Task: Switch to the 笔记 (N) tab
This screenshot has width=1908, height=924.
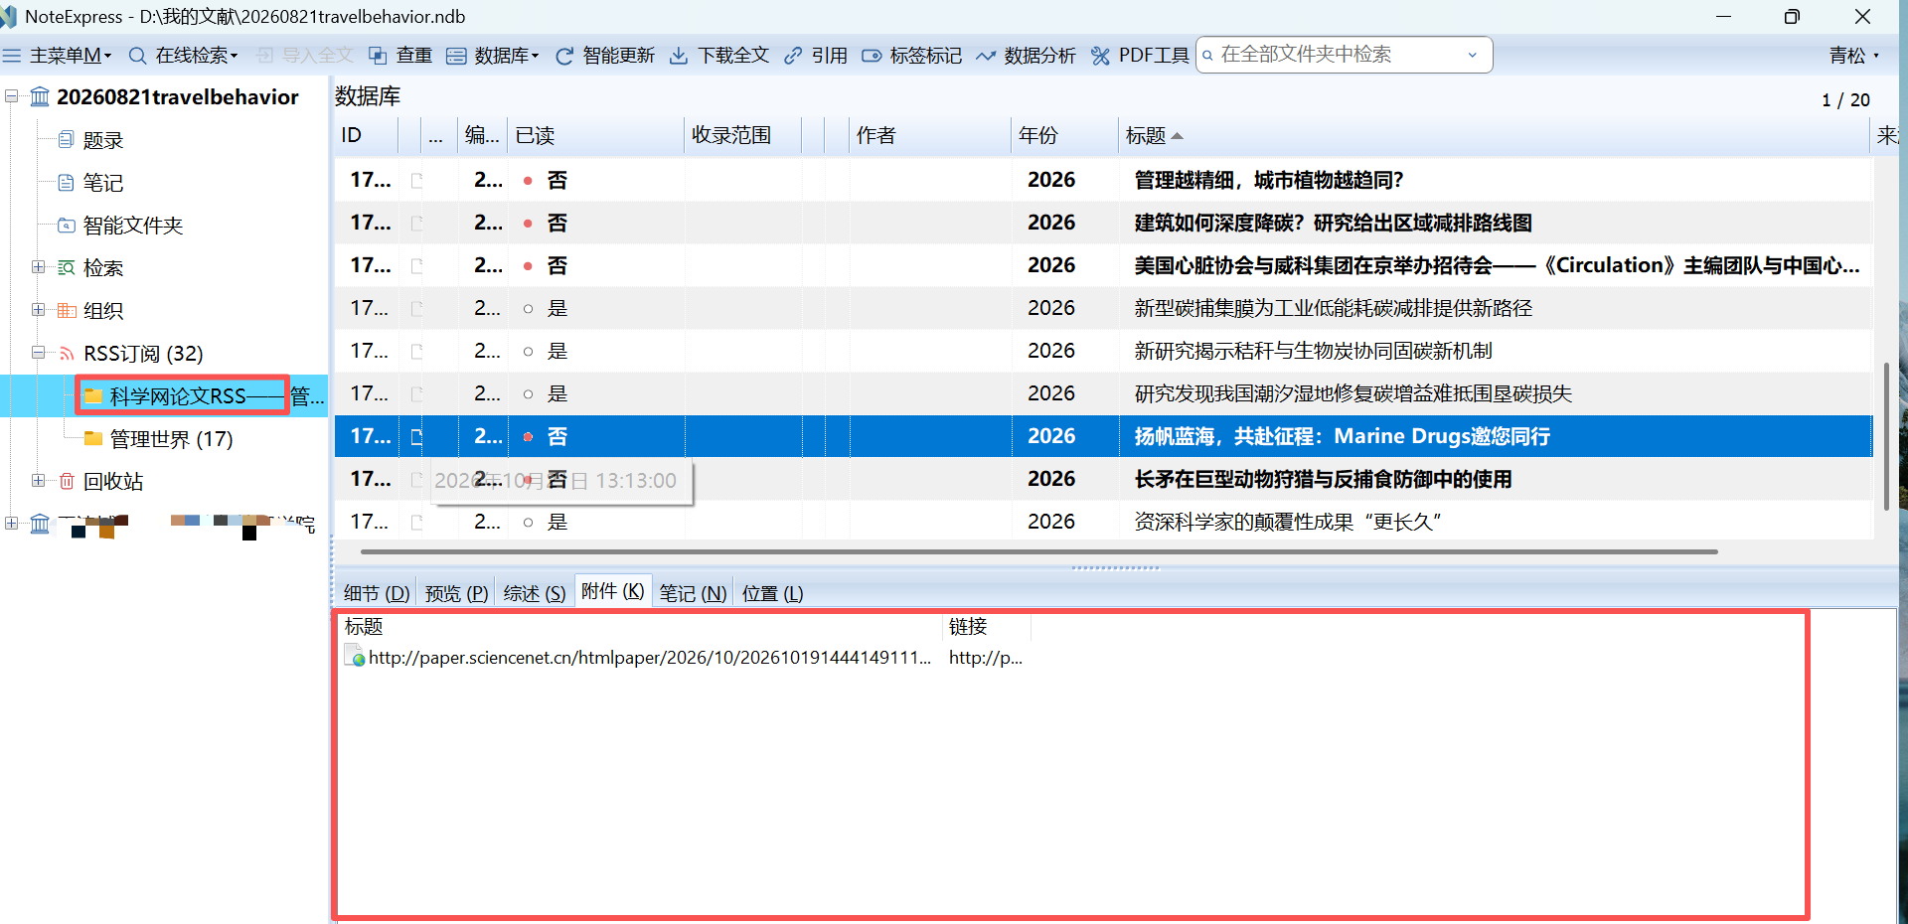Action: coord(693,593)
